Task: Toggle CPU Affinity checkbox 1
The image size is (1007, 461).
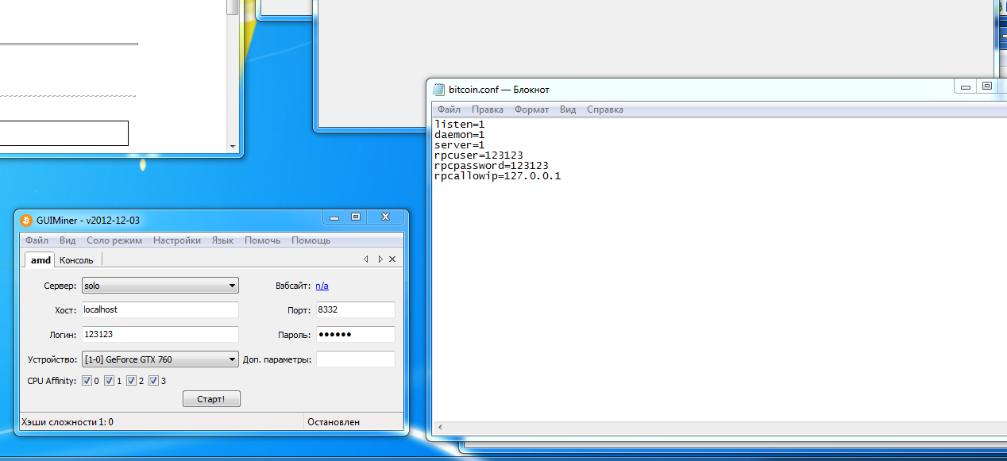Action: [x=109, y=381]
